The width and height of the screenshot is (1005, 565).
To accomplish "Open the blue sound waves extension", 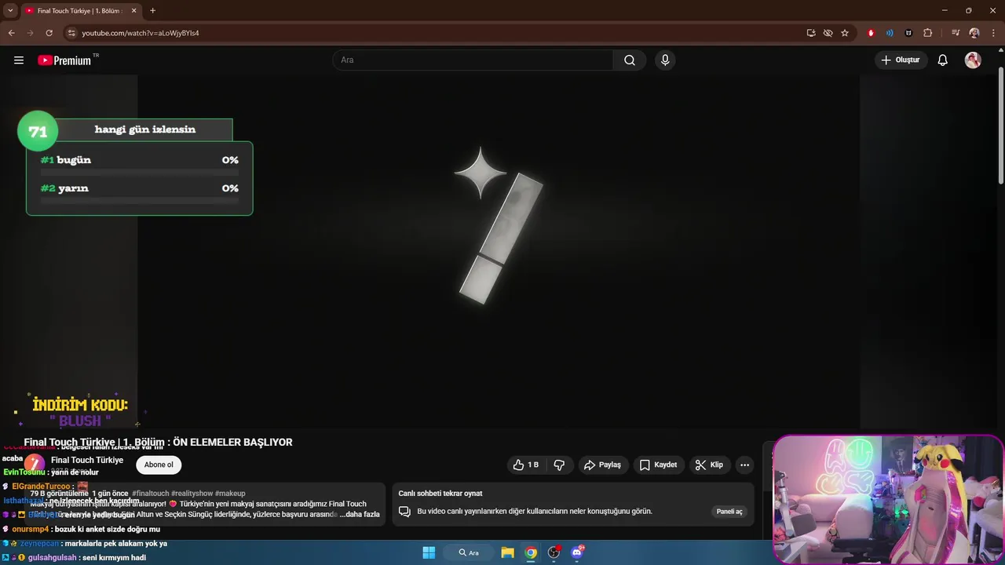I will (x=890, y=33).
